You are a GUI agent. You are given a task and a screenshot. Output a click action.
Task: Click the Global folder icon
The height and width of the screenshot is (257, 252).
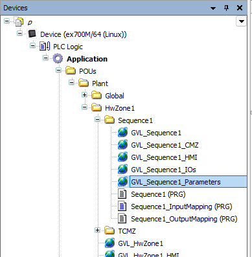click(x=97, y=95)
